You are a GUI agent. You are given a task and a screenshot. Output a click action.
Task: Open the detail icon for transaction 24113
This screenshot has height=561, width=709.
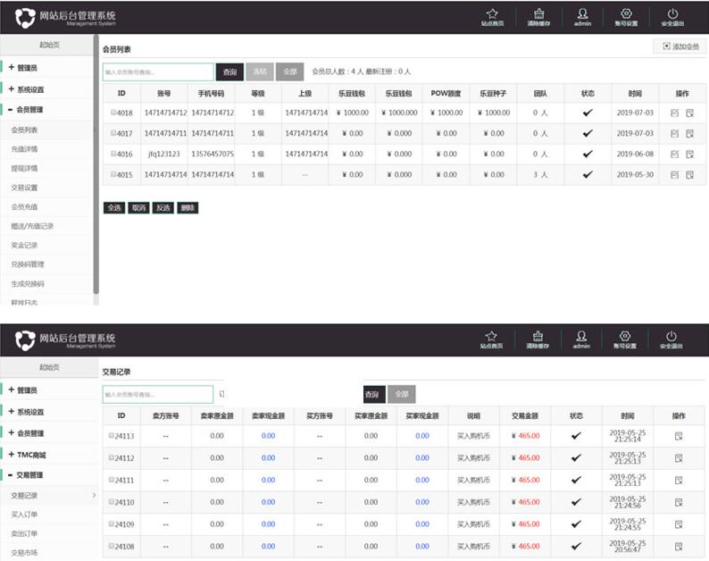pyautogui.click(x=680, y=436)
